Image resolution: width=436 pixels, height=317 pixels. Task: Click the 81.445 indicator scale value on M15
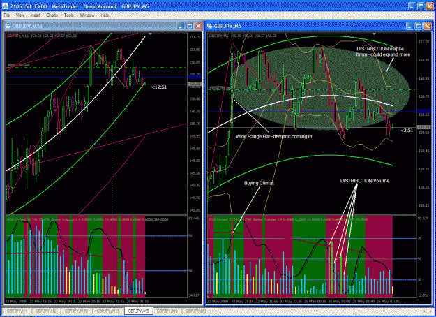point(195,219)
